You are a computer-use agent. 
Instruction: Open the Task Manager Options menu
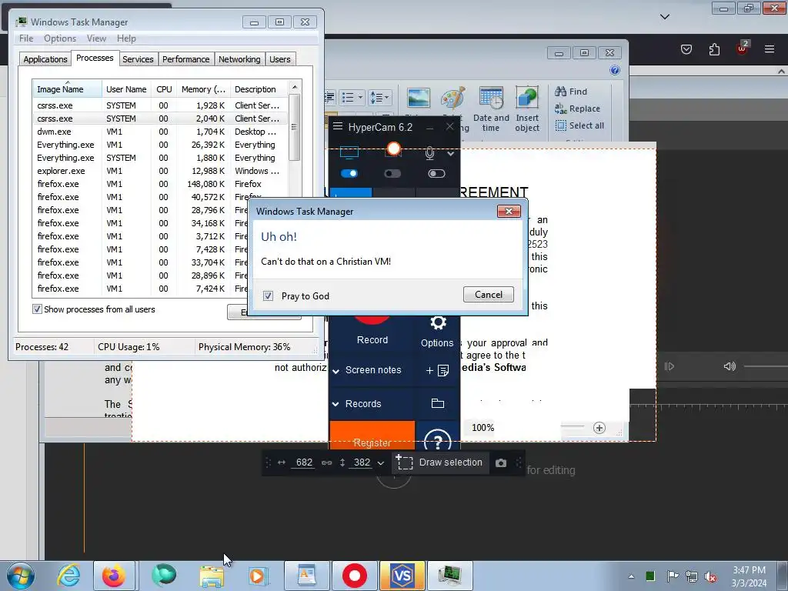(x=60, y=38)
